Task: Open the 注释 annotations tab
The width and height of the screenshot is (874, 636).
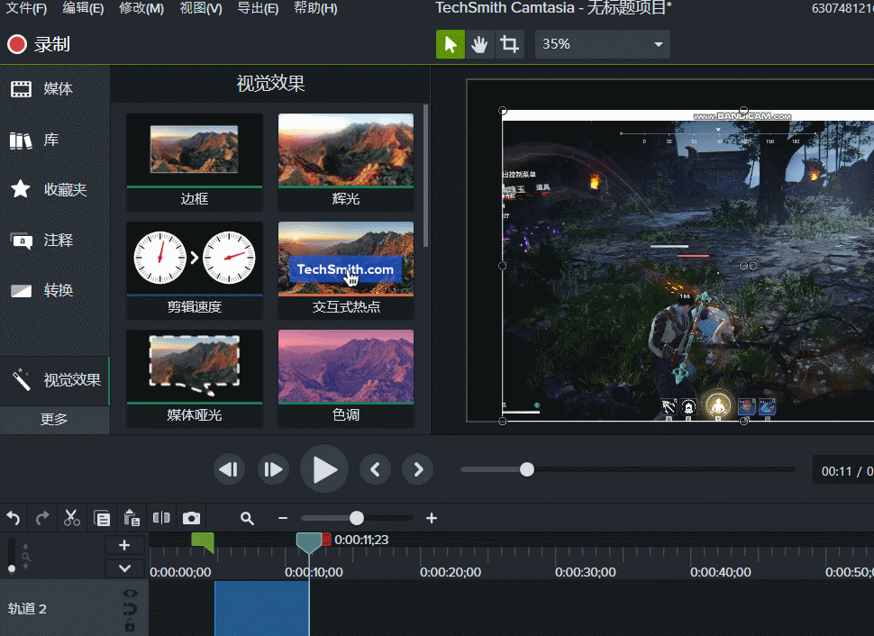Action: [55, 241]
